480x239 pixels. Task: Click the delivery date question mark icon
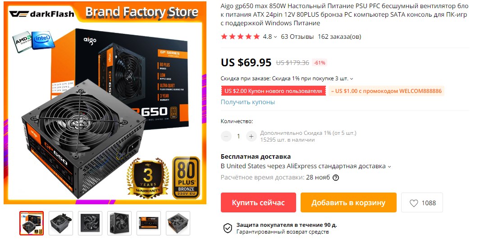[x=335, y=177]
